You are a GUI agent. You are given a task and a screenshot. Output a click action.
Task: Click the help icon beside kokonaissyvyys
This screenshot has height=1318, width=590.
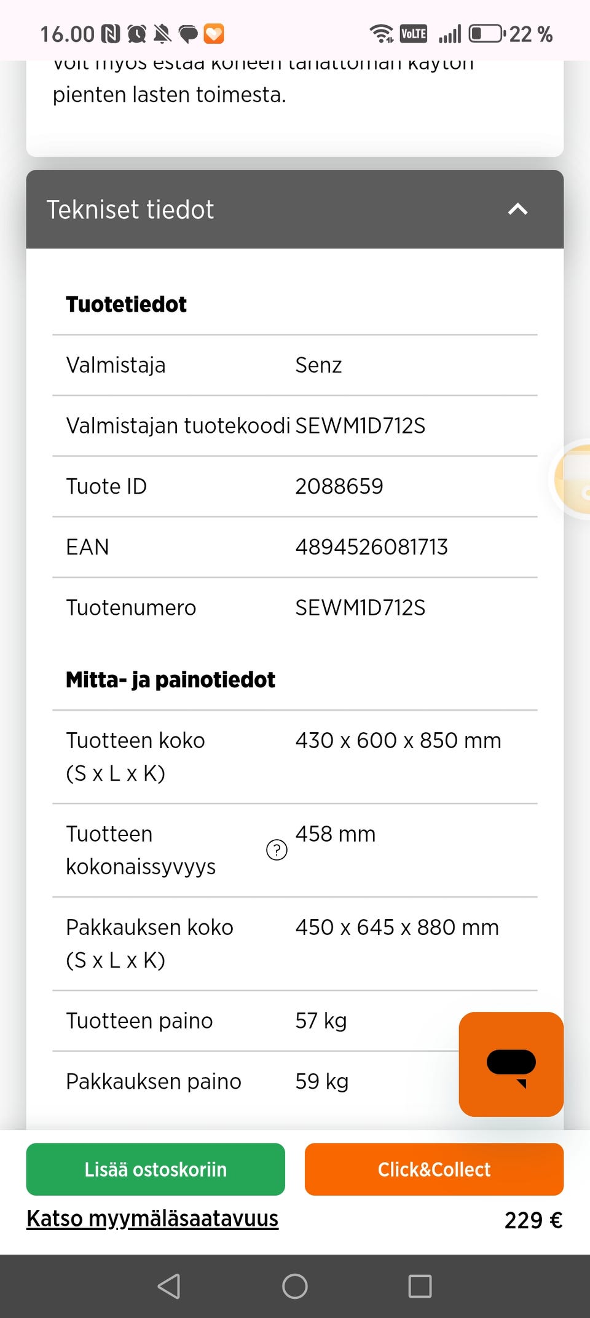[277, 850]
